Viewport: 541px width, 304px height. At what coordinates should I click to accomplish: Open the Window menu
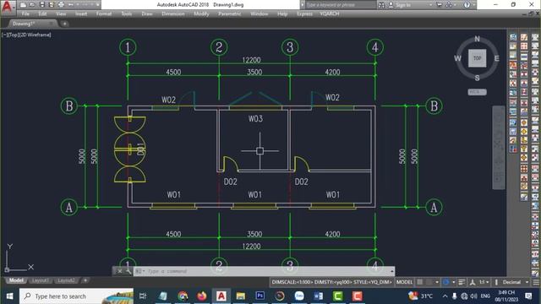tap(260, 14)
